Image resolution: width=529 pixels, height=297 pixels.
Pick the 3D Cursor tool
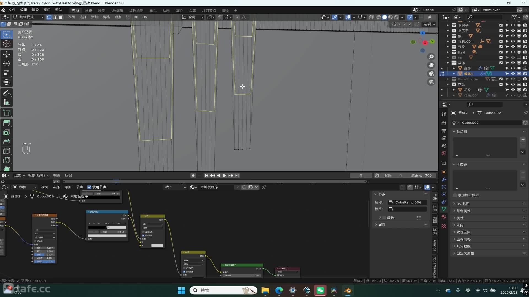[x=7, y=44]
